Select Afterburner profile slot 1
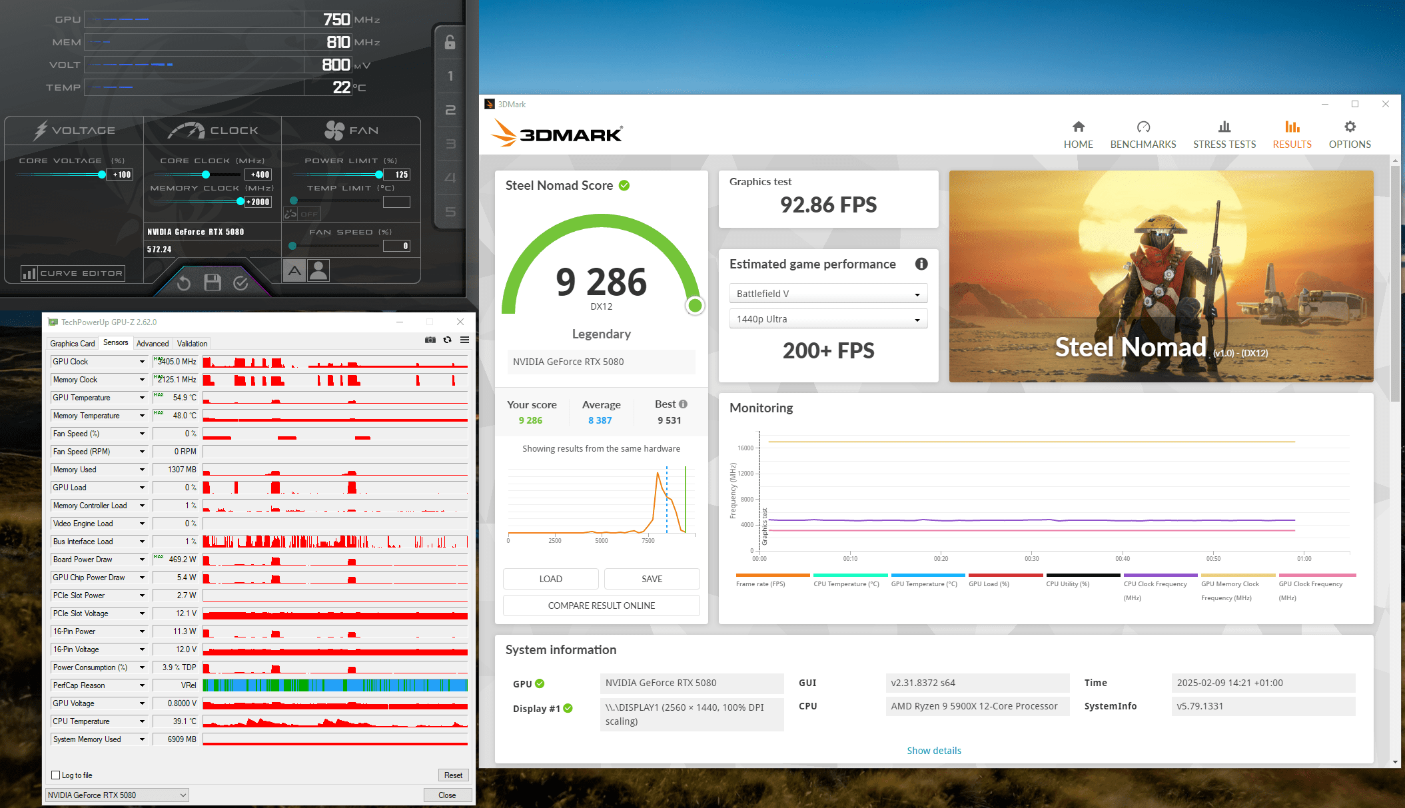Screen dimensions: 1405x808 (450, 76)
